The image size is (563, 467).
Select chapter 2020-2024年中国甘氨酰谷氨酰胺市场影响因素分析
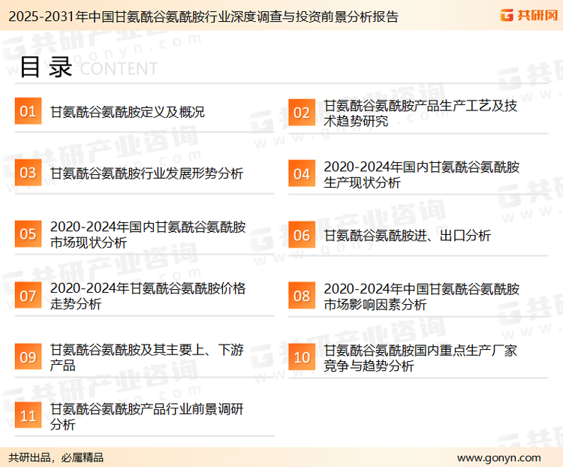(422, 297)
